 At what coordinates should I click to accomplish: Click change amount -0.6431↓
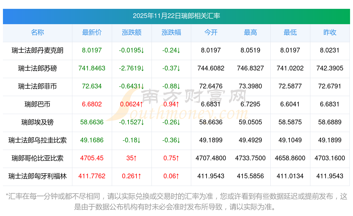131,86
